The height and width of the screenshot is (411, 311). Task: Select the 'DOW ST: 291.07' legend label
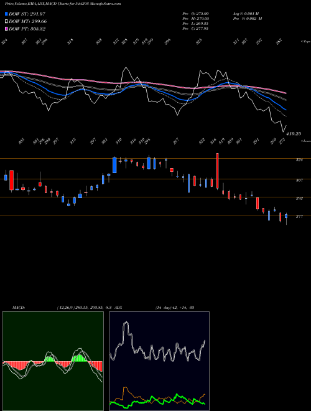(27, 14)
